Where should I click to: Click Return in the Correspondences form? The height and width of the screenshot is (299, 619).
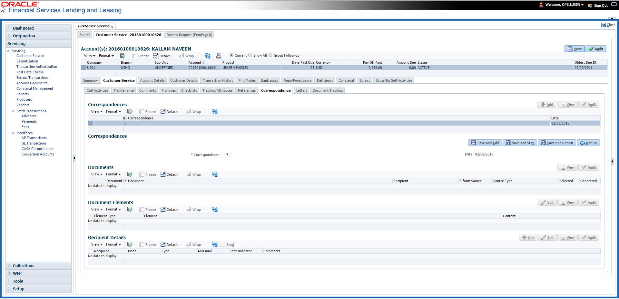click(588, 143)
